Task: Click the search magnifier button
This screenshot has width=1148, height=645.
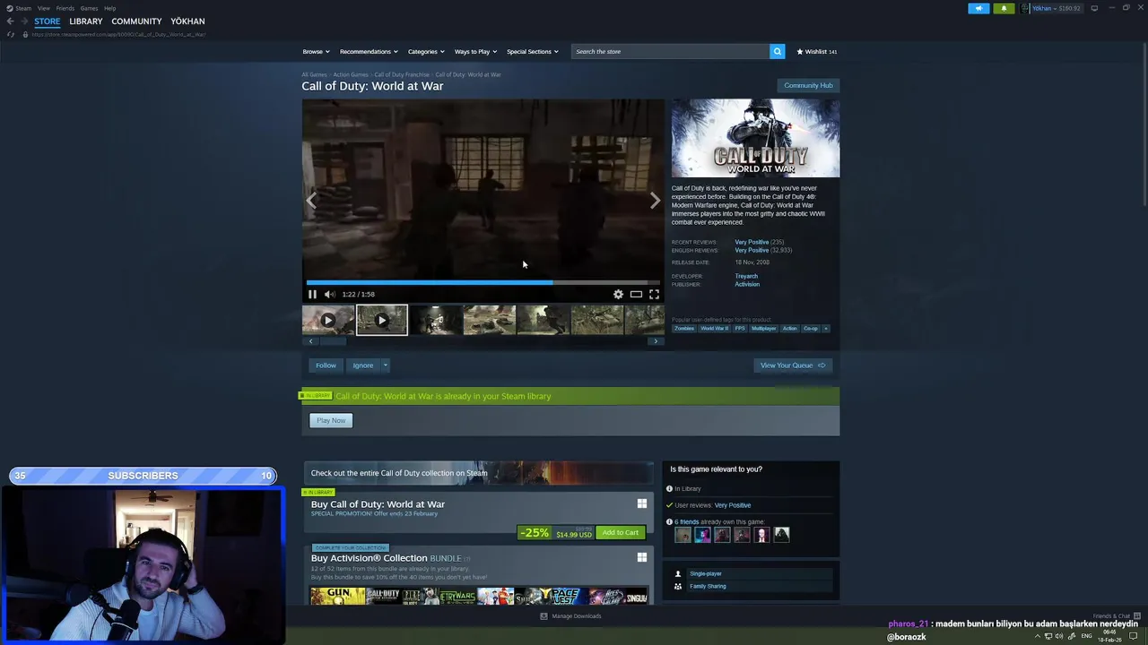Action: pos(778,51)
